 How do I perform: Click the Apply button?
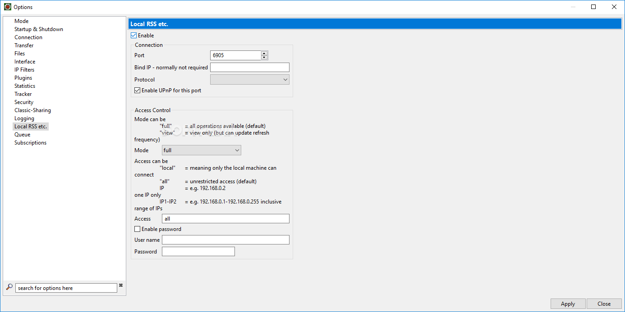(568, 304)
